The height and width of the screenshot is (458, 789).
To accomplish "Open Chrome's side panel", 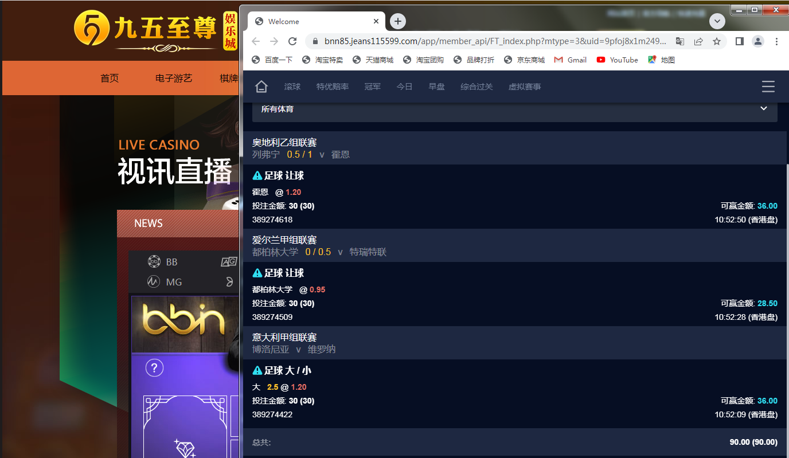I will tap(740, 41).
